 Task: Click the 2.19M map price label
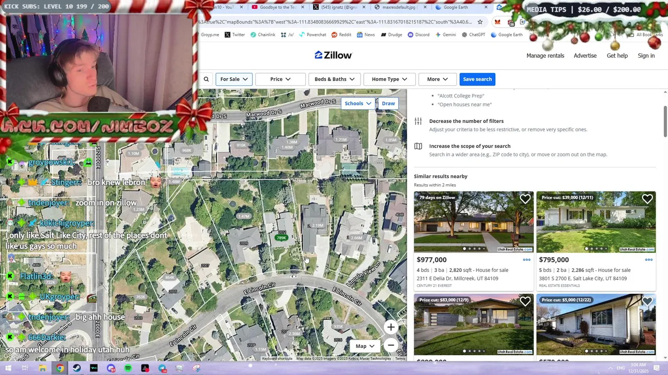[318, 226]
